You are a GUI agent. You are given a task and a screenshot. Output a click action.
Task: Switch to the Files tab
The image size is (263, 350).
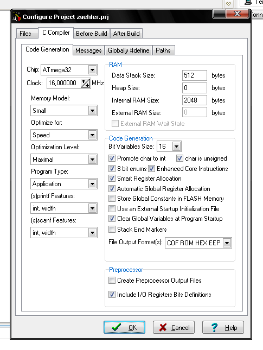click(25, 34)
